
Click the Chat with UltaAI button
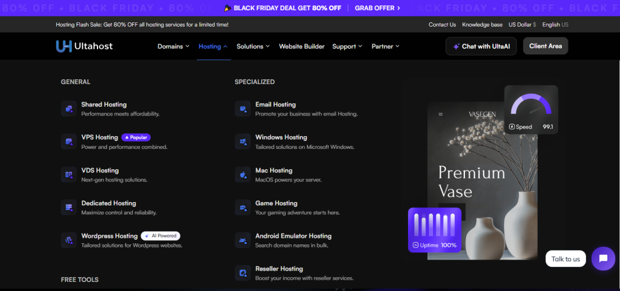[x=481, y=46]
